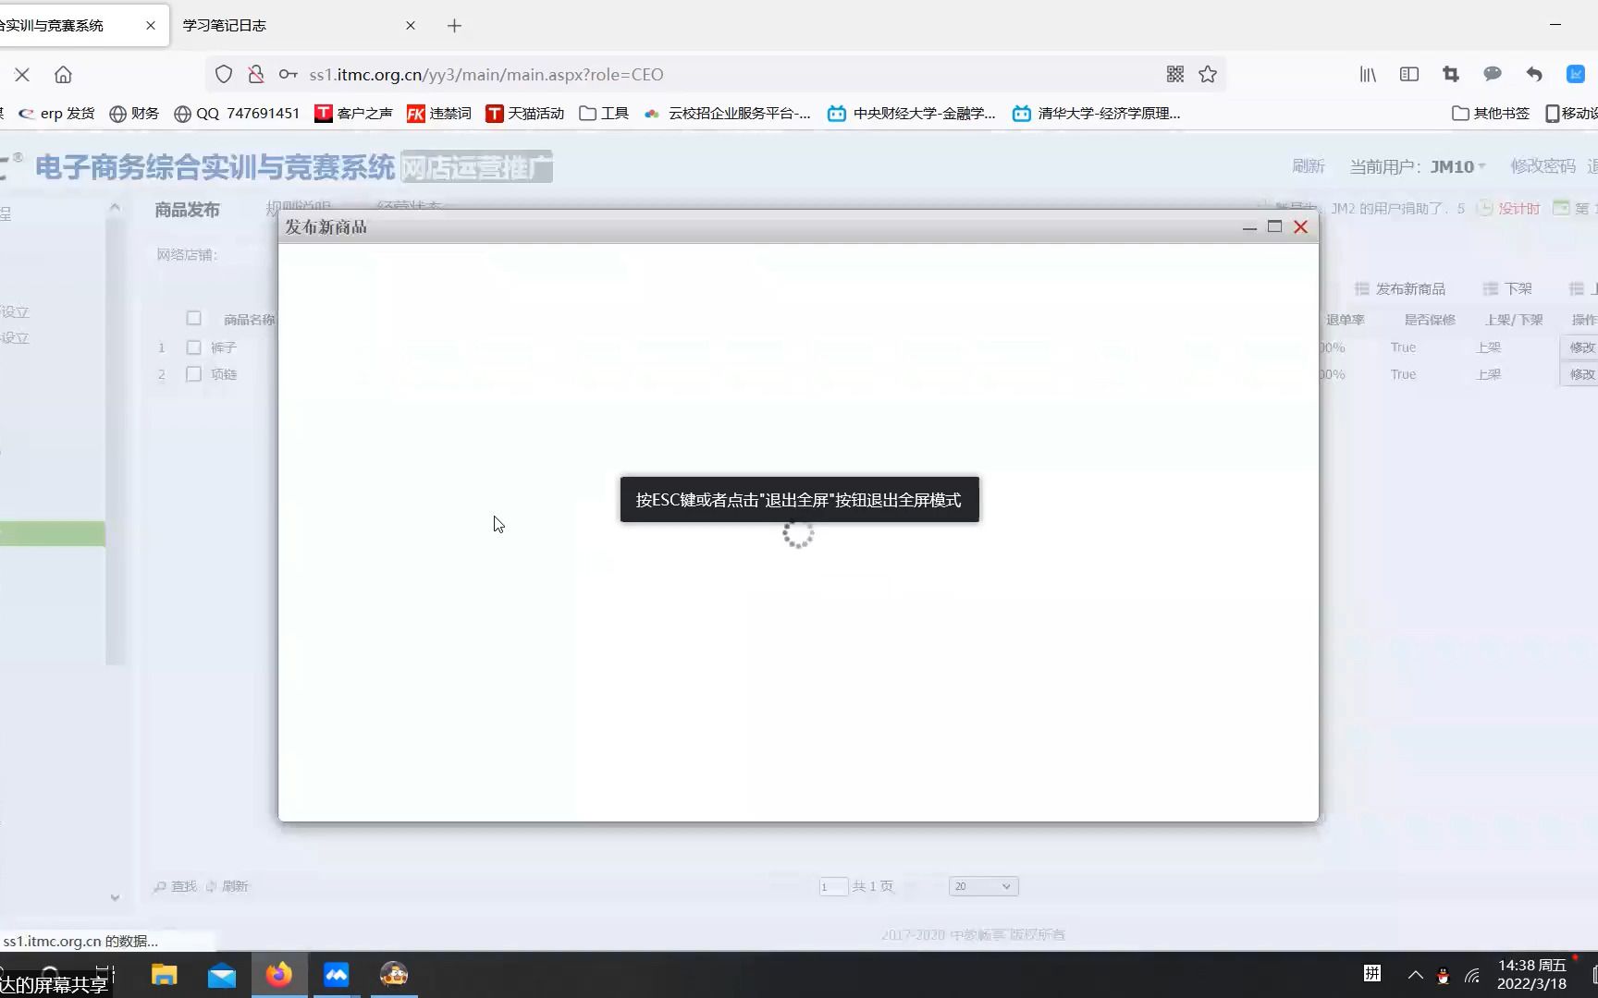Viewport: 1598px width, 998px height.
Task: Click the 查找 button at the bottom
Action: click(x=175, y=886)
